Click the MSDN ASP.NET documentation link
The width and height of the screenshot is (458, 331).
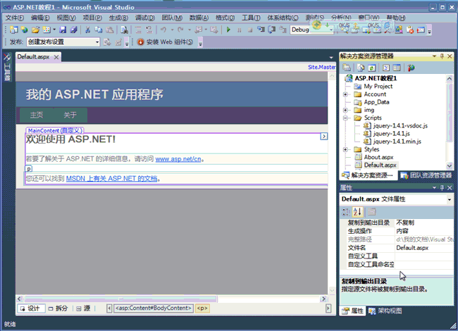tap(112, 178)
